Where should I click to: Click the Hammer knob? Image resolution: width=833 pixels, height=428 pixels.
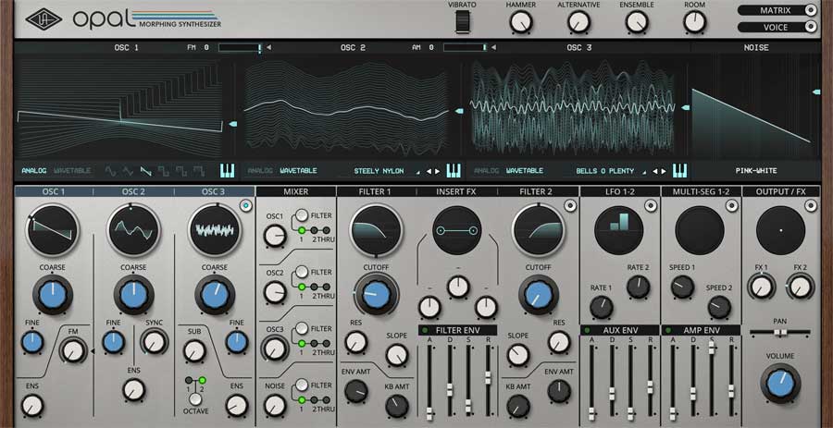pos(520,22)
